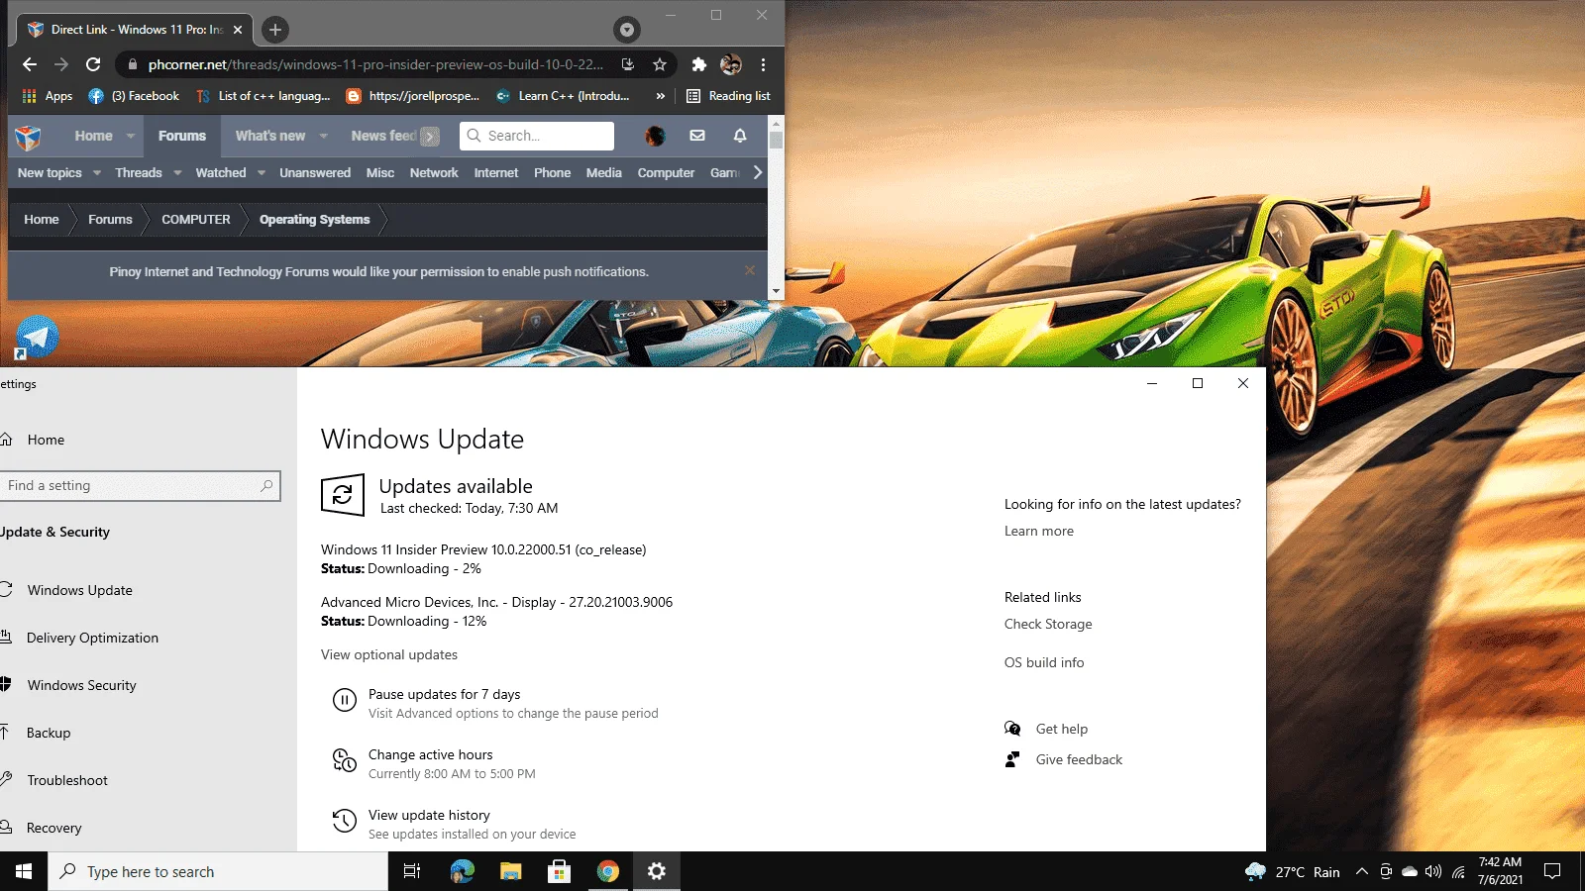Open File Explorer from the taskbar
Viewport: 1585px width, 891px height.
tap(511, 871)
